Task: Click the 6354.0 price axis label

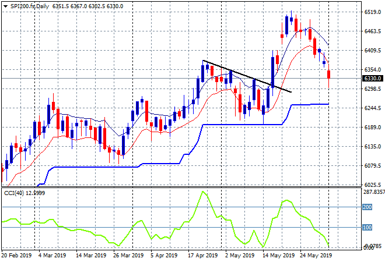Action: (x=373, y=70)
